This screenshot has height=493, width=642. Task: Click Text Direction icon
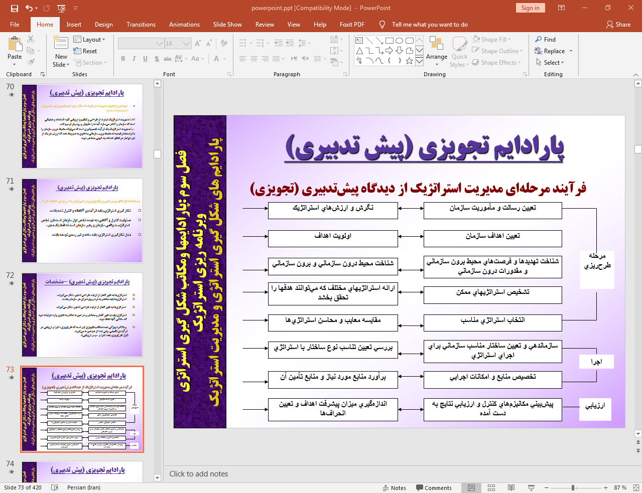[335, 39]
